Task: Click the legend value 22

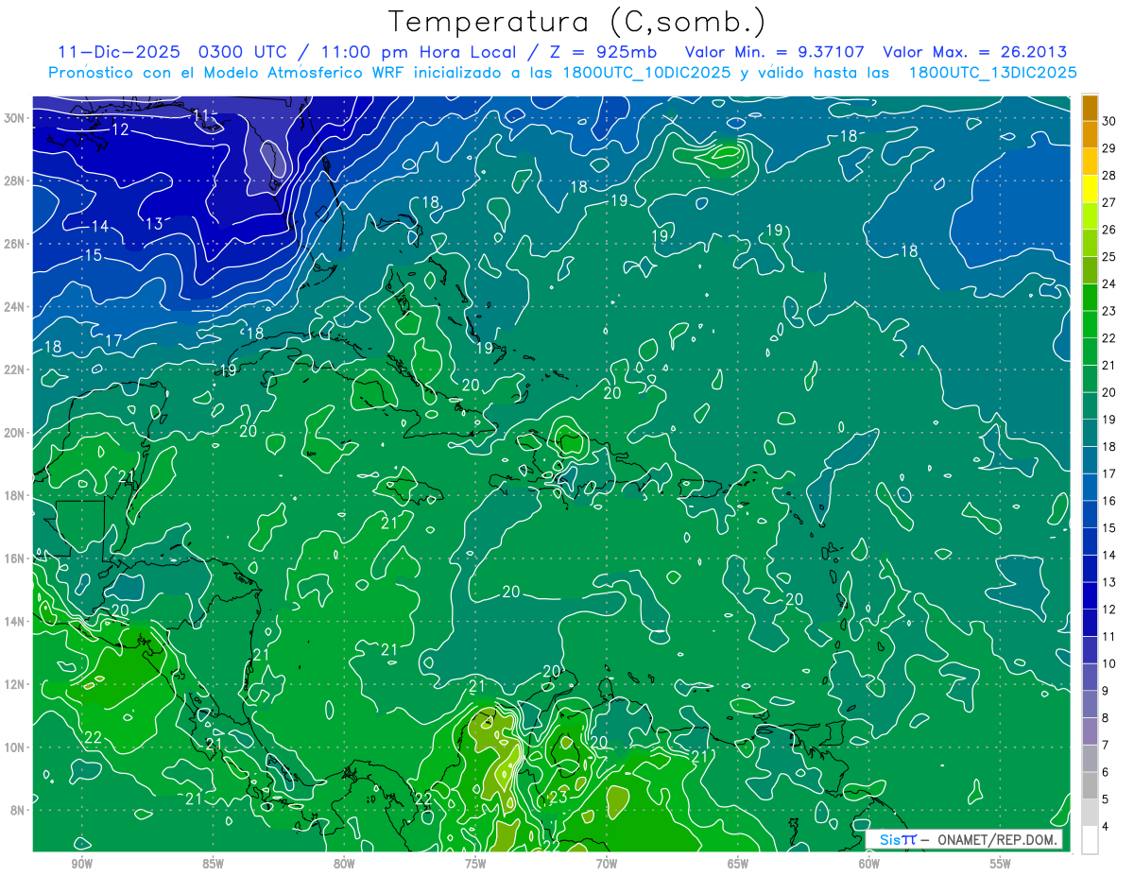Action: pos(1108,338)
